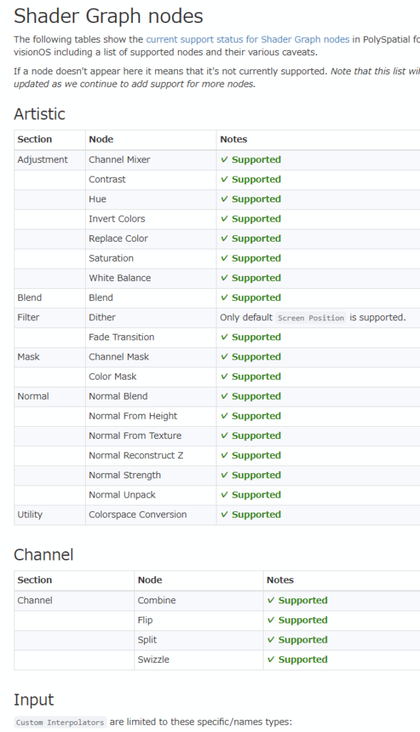This screenshot has width=420, height=732.
Task: Click the Normal From Texture table cell
Action: (x=151, y=435)
